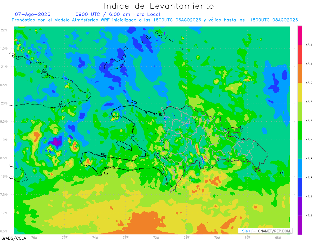Click the -43.6 value between blue and violet

point(308,197)
